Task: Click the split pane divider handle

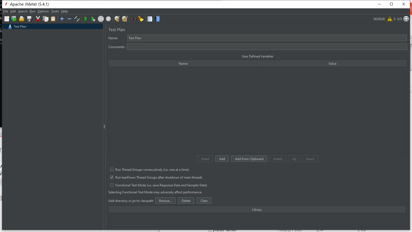Action: (104, 127)
